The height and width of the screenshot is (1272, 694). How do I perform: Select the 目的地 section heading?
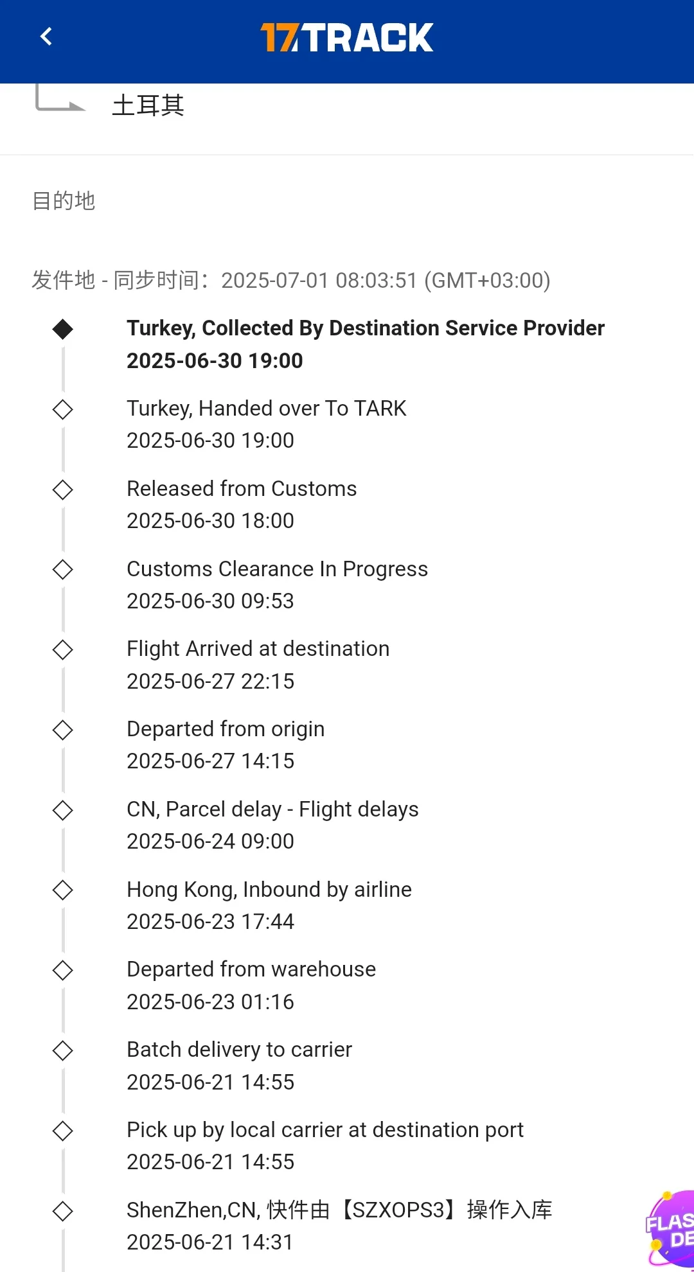64,201
